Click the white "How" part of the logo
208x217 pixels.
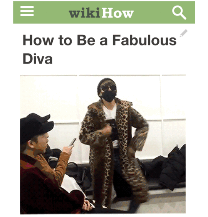(x=118, y=13)
